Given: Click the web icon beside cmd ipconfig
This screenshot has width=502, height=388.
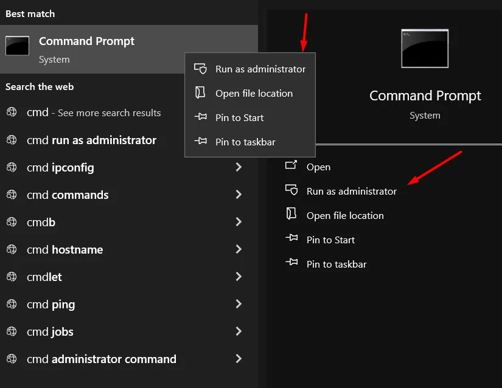Looking at the screenshot, I should pyautogui.click(x=12, y=167).
